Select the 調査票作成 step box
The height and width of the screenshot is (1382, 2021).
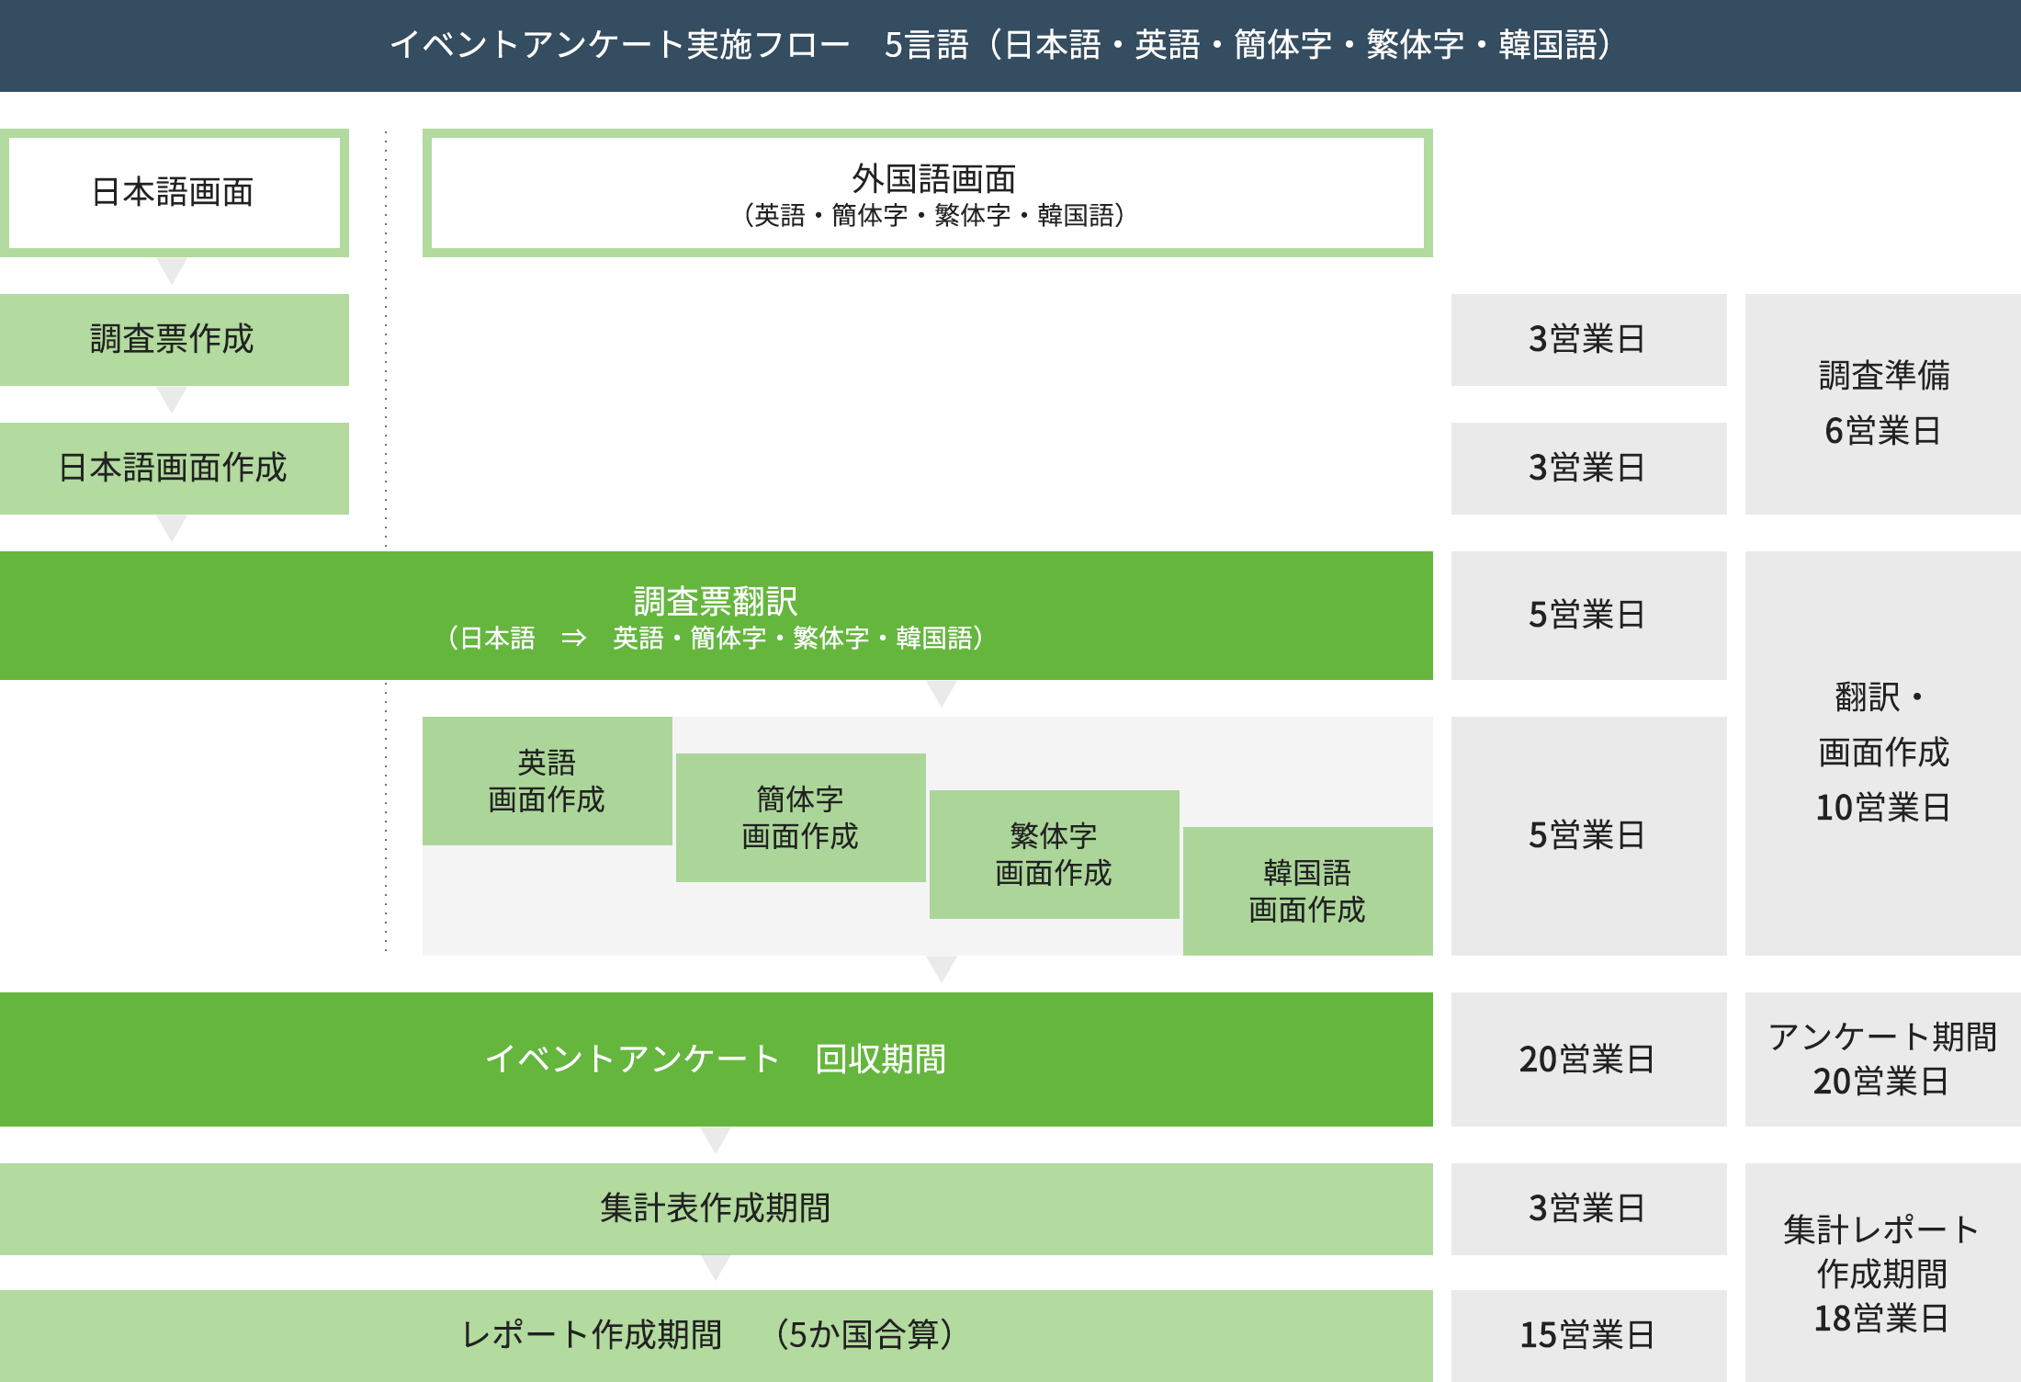[174, 339]
